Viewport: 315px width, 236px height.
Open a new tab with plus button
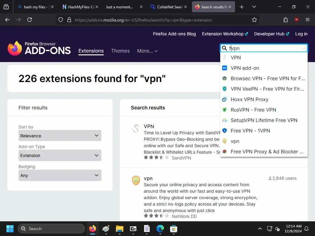click(242, 7)
